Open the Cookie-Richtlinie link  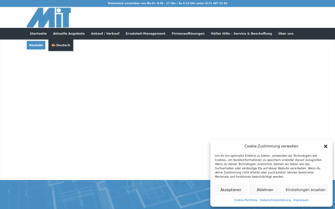click(x=246, y=200)
